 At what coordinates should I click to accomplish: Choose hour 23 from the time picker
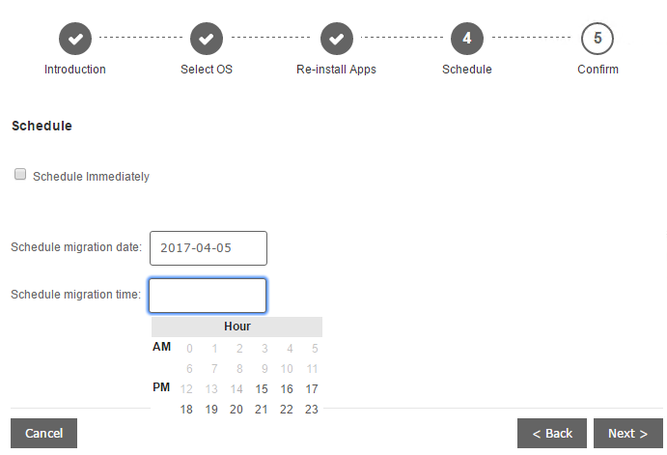tap(312, 410)
